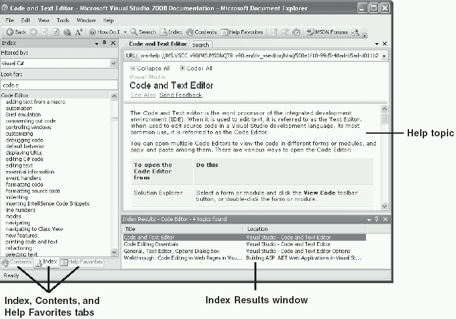Click the Refresh page icon
The width and height of the screenshot is (456, 319).
coord(56,32)
